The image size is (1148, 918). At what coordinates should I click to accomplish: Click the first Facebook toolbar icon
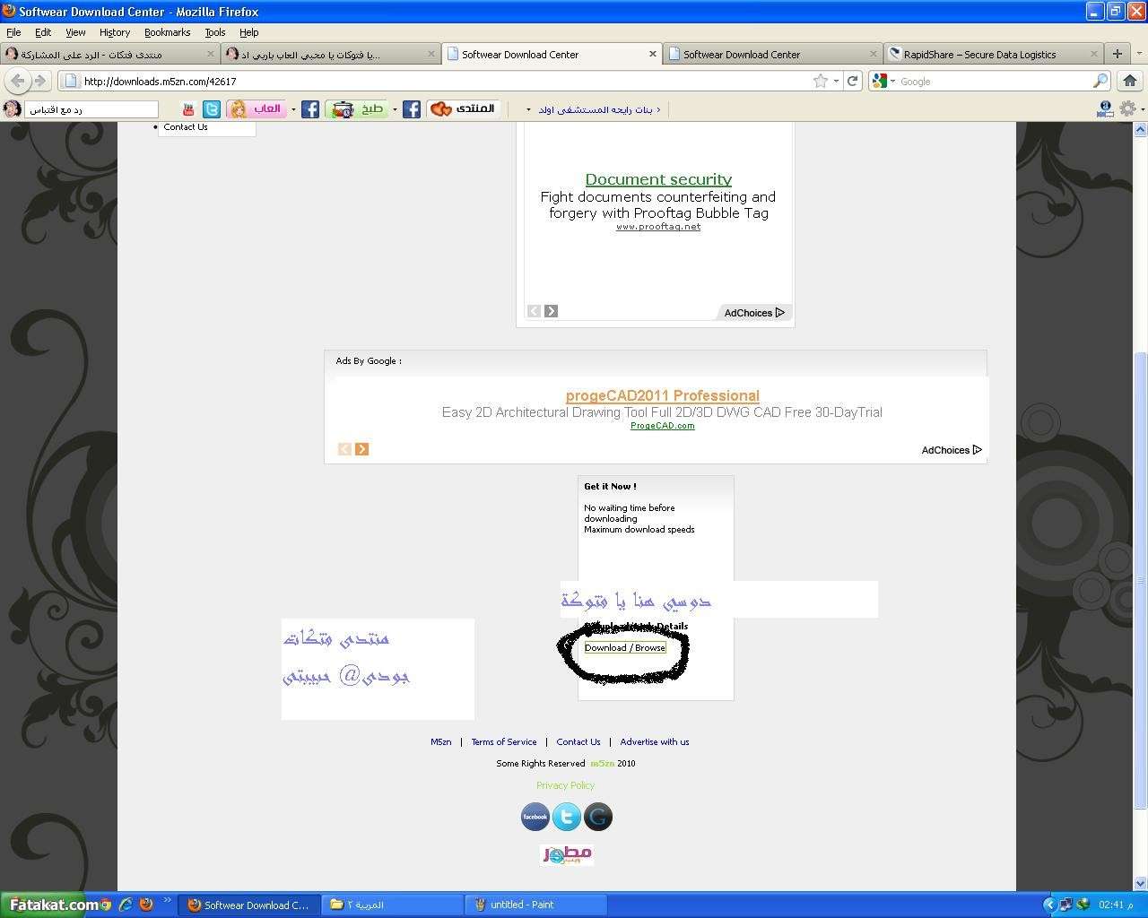click(x=310, y=109)
